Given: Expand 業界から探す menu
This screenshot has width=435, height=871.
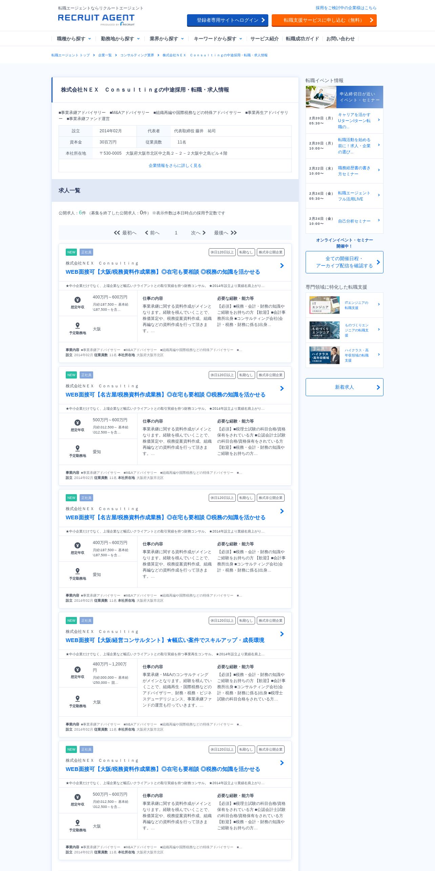Looking at the screenshot, I should [167, 39].
